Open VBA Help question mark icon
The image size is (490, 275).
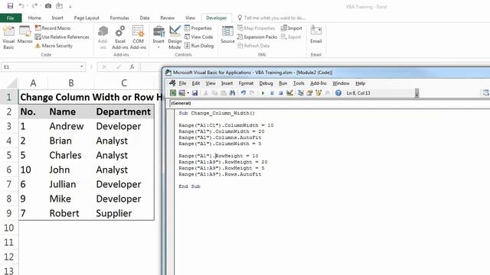(x=338, y=93)
